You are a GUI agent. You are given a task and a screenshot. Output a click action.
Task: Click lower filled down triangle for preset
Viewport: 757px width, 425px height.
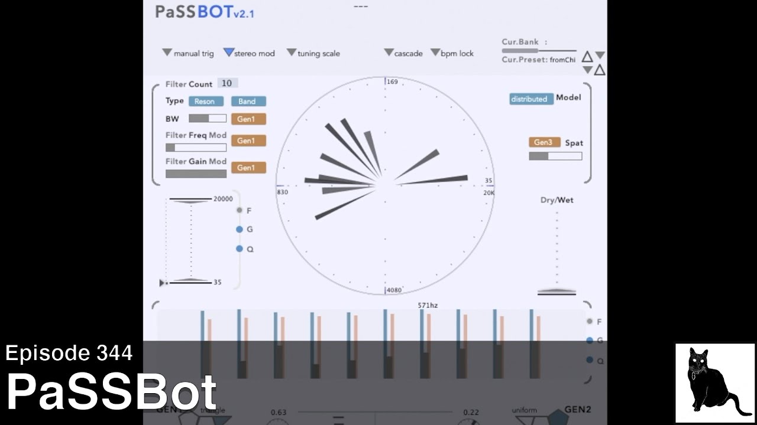587,70
